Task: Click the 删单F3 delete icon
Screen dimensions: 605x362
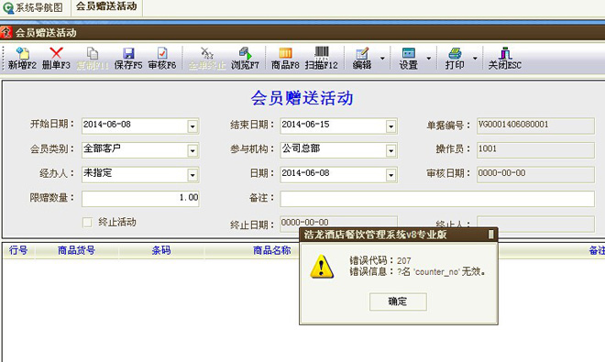Action: pos(56,53)
